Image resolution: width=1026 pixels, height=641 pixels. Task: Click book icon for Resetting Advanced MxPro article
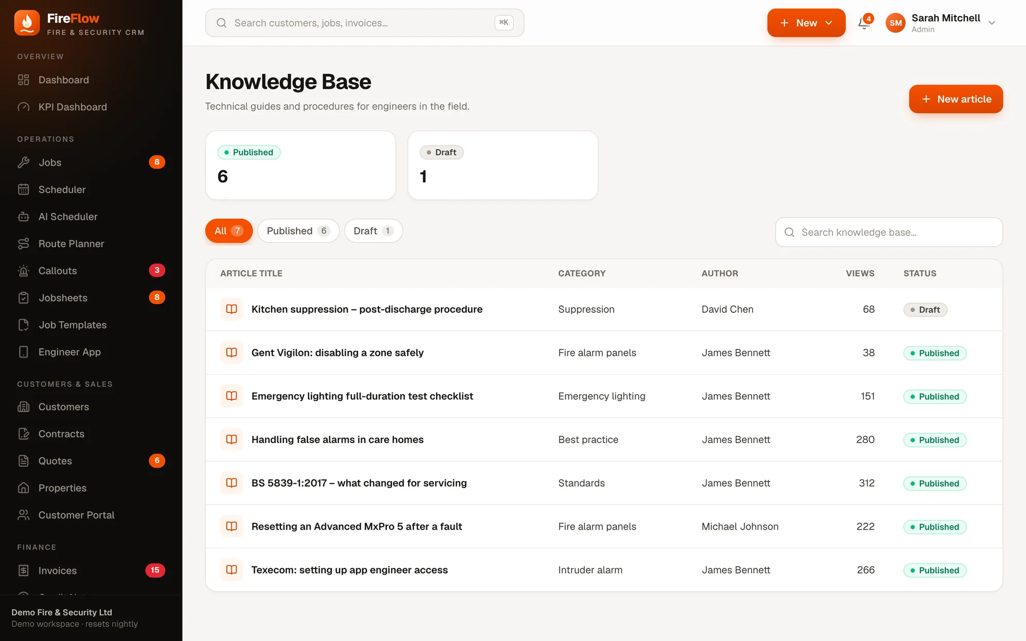[232, 527]
